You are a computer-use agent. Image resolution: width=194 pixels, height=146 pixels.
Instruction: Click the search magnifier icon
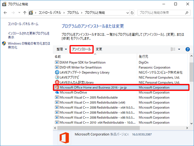(x=187, y=13)
